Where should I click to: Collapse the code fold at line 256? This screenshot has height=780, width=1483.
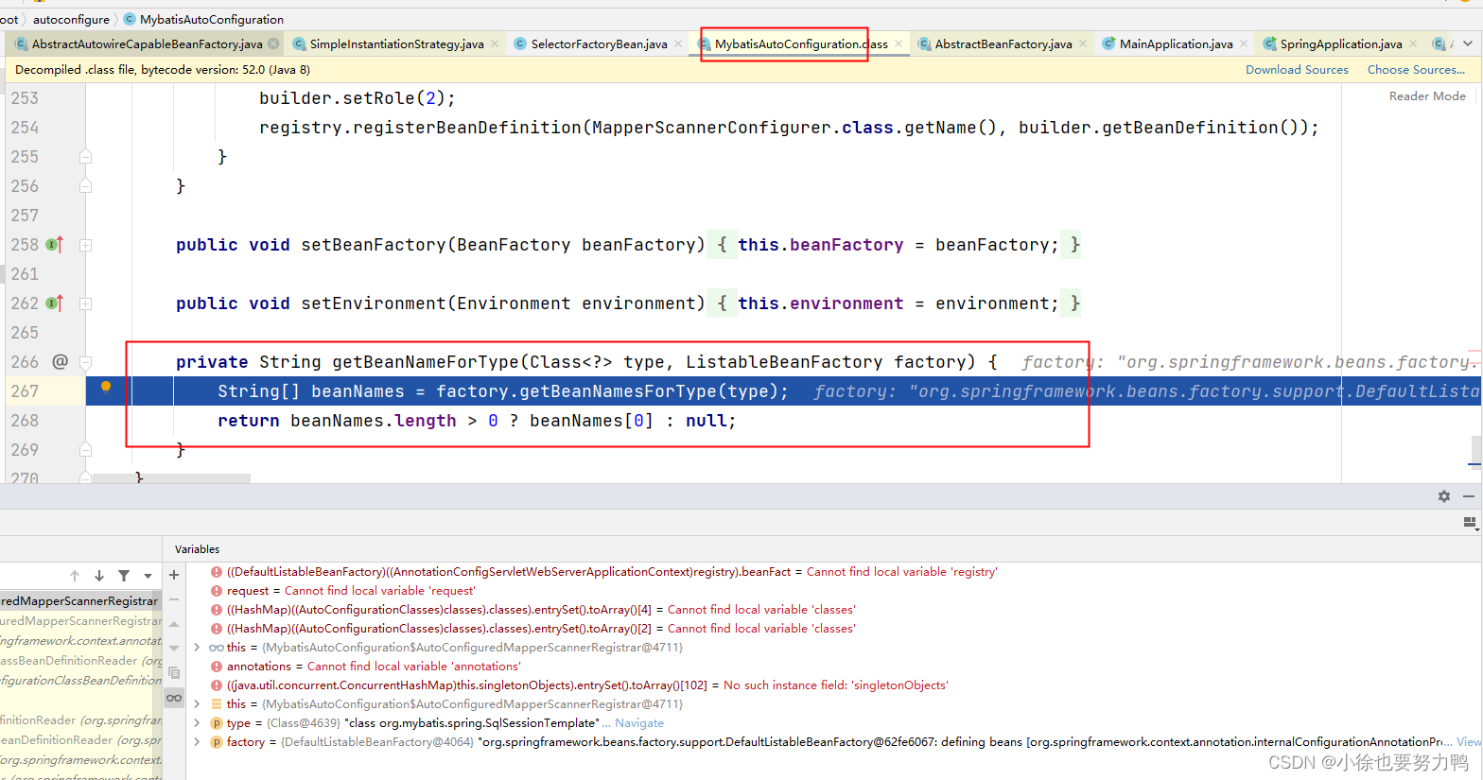[x=85, y=186]
